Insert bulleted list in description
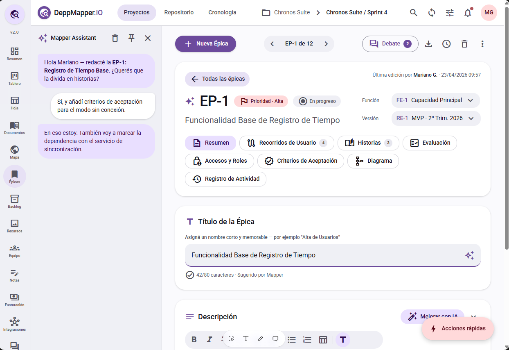This screenshot has height=350, width=509. [292, 339]
